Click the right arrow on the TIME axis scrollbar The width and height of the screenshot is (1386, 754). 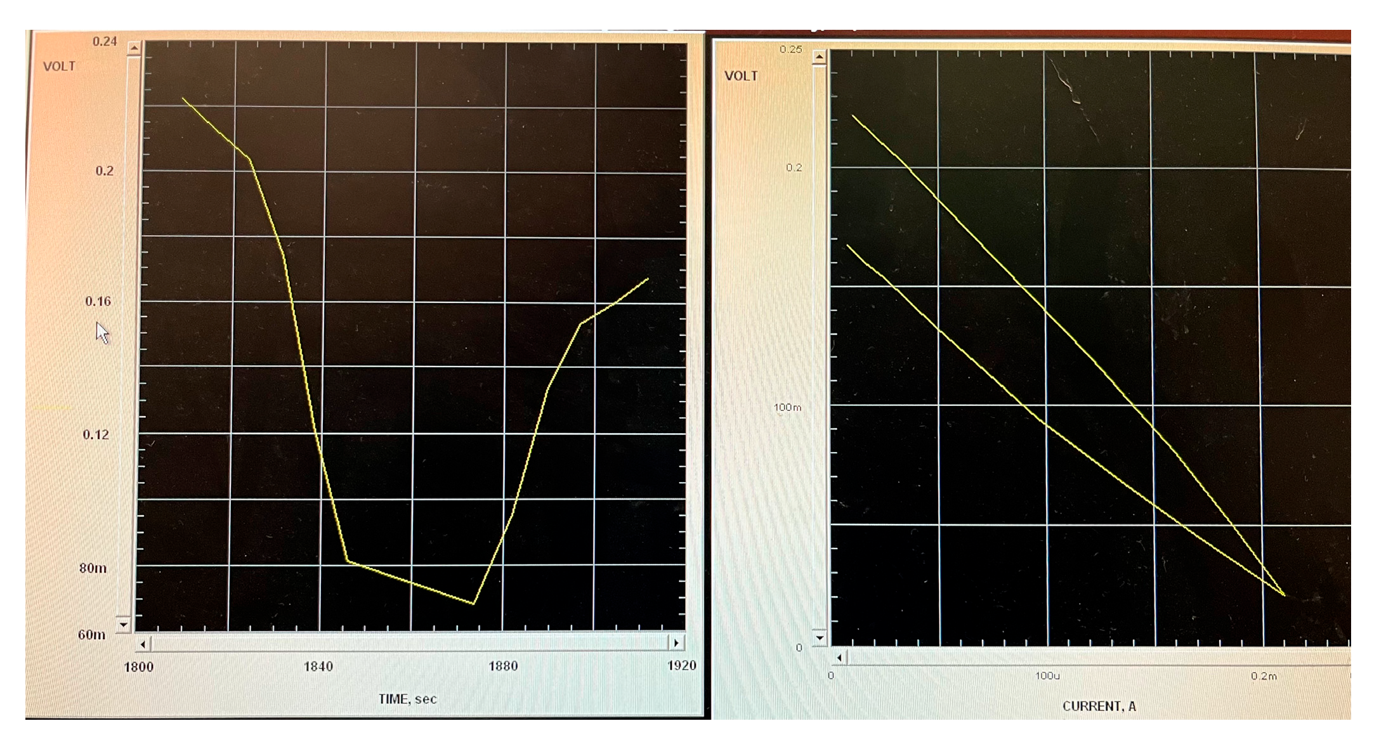pyautogui.click(x=677, y=643)
